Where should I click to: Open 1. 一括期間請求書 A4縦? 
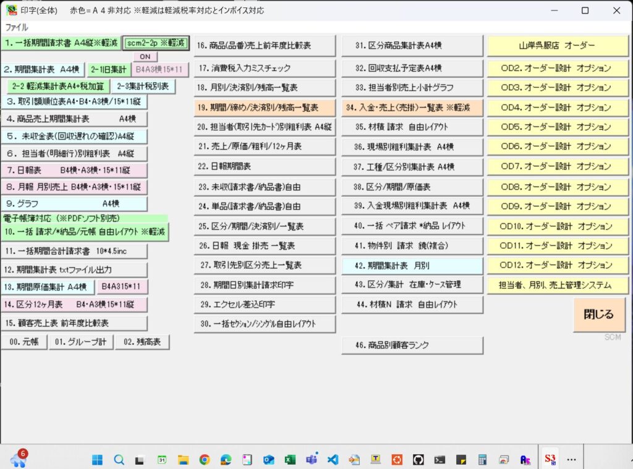[x=61, y=43]
